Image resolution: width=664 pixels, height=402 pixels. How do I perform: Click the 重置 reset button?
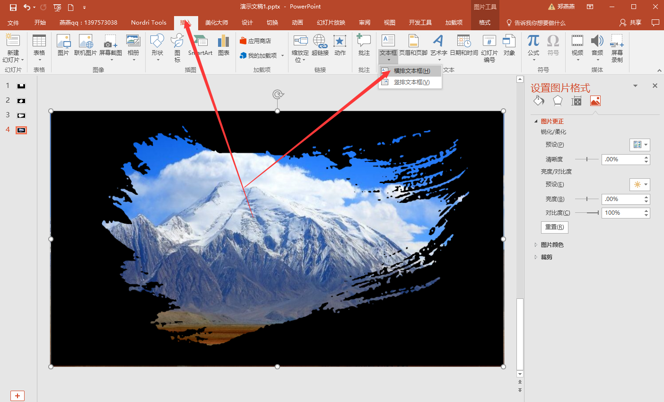coord(554,227)
